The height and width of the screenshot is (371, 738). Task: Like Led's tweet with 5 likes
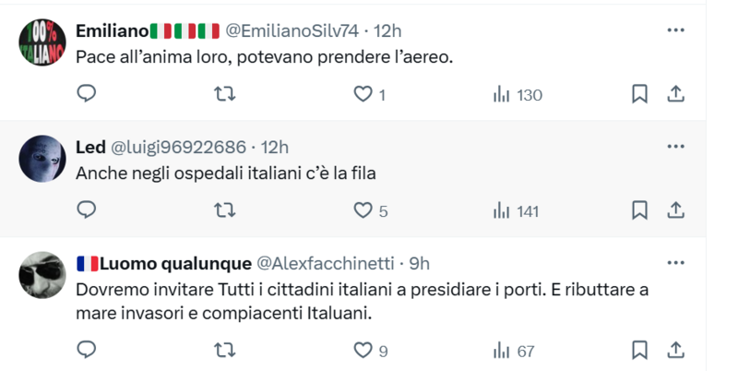363,210
